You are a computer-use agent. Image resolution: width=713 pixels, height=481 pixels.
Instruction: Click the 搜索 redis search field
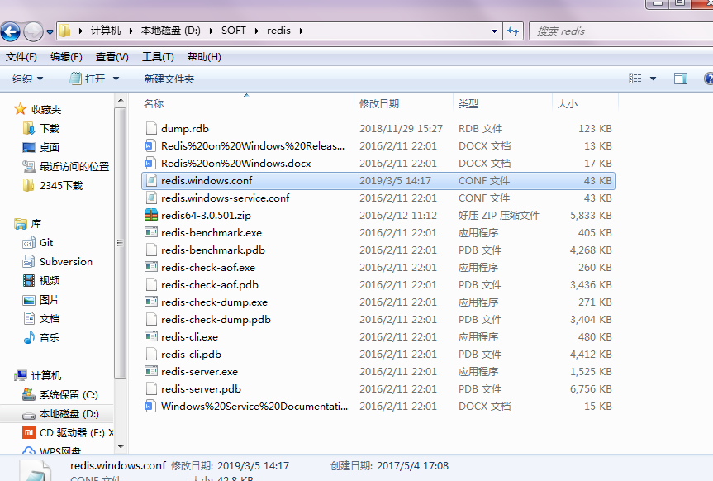point(620,31)
